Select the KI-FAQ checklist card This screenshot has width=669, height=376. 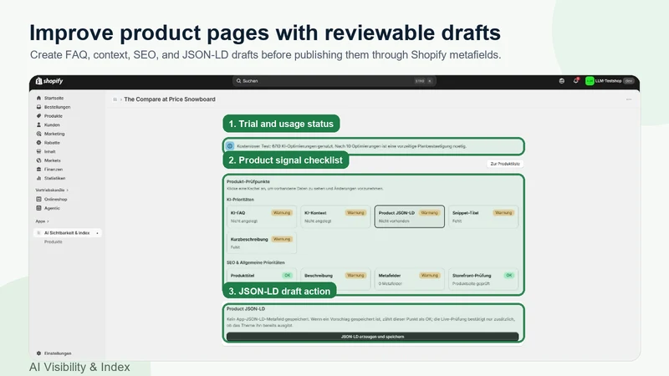(262, 216)
